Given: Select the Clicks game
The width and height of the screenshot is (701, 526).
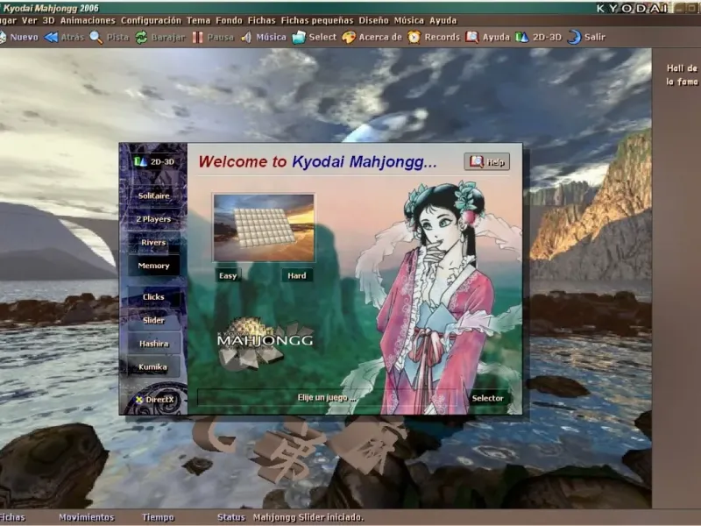Looking at the screenshot, I should tap(154, 297).
